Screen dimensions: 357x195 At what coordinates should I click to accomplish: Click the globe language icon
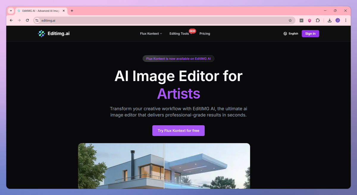coord(285,34)
